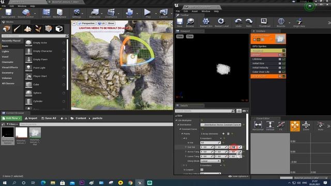Viewport: 331px width, 186px height.
Task: Click Browse in the Cascade toolbar
Action: [x=190, y=23]
